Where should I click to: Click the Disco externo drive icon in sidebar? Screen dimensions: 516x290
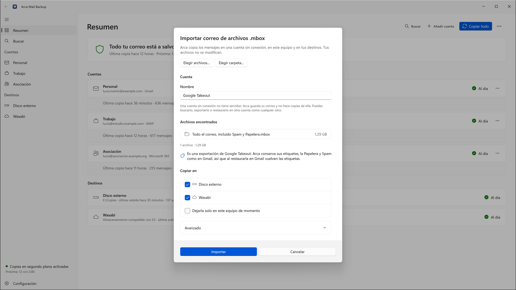7,106
